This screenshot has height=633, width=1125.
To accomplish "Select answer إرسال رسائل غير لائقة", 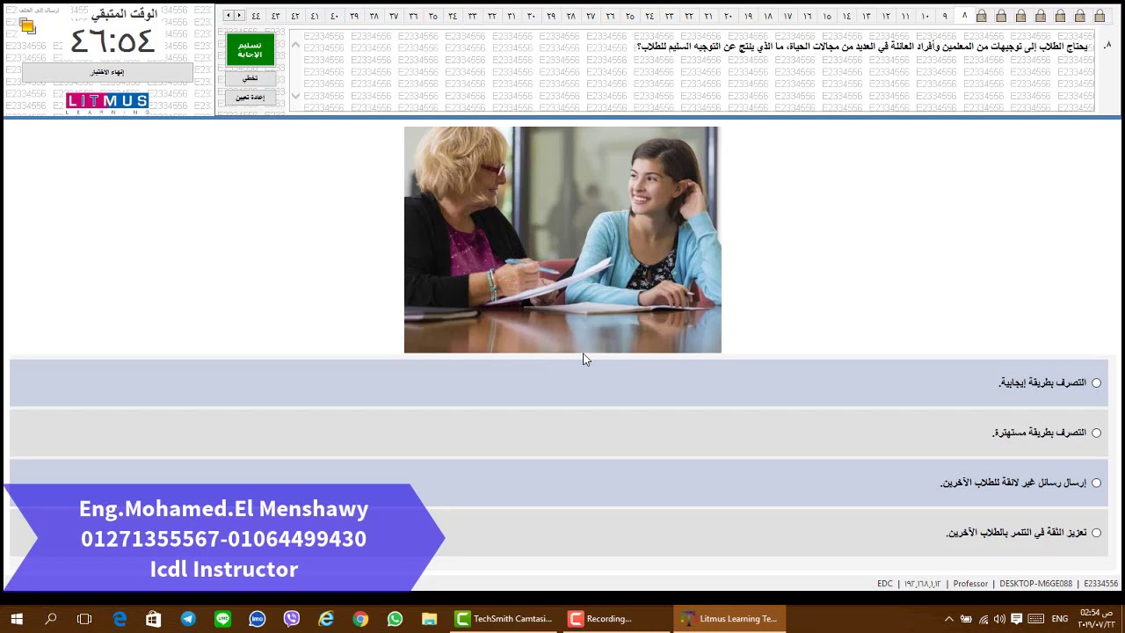I will 559,483.
